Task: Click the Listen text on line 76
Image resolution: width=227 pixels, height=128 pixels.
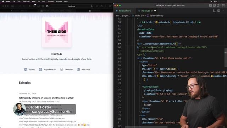Action: point(148,105)
